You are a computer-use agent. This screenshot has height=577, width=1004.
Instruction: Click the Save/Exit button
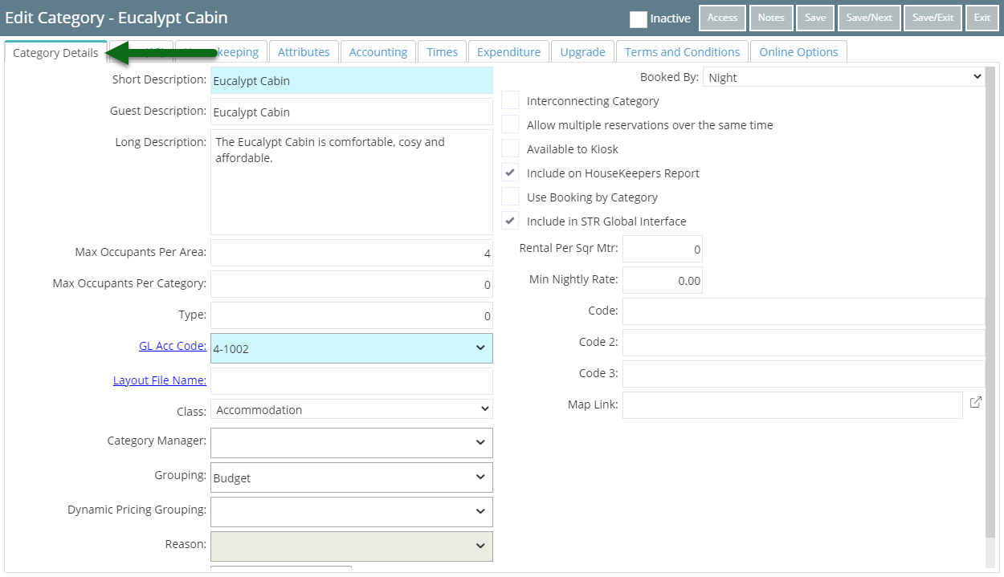pyautogui.click(x=933, y=18)
